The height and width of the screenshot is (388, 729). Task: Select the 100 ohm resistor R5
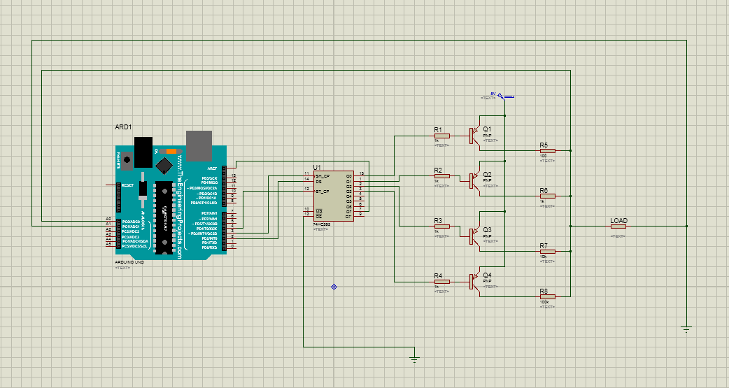[x=546, y=150]
